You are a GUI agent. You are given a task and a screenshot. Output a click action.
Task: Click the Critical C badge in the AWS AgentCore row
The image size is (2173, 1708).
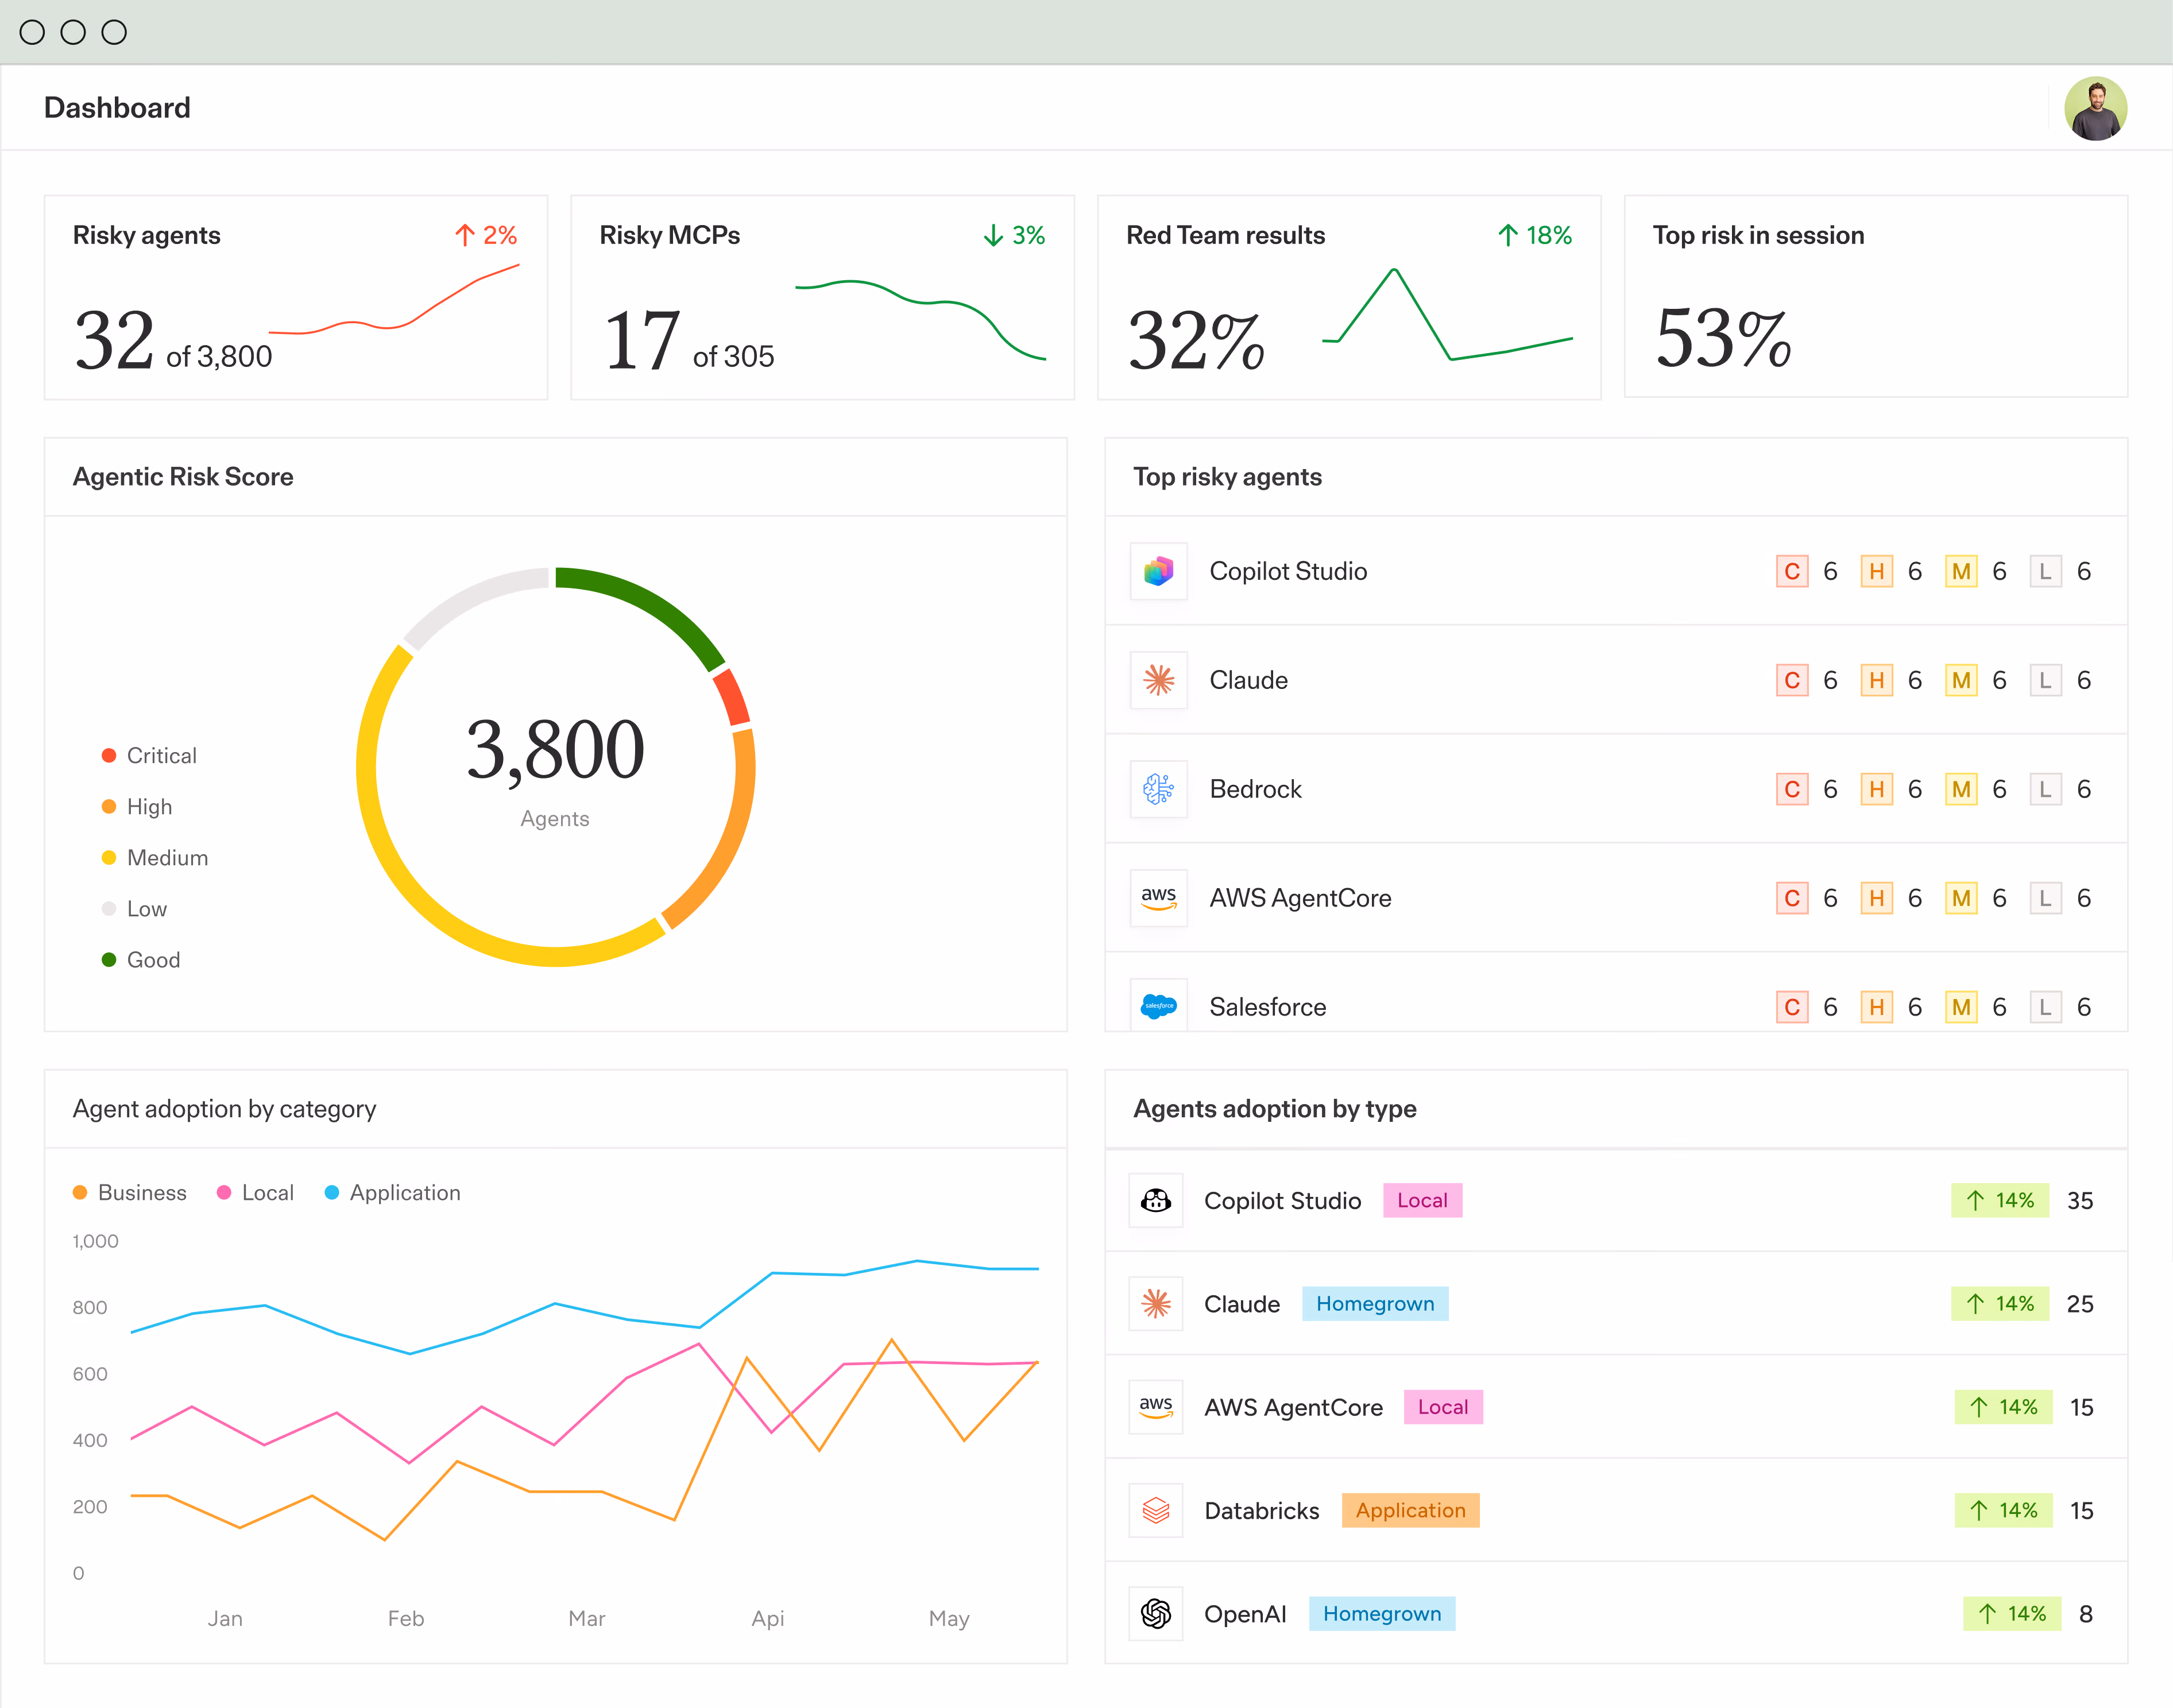click(1792, 898)
